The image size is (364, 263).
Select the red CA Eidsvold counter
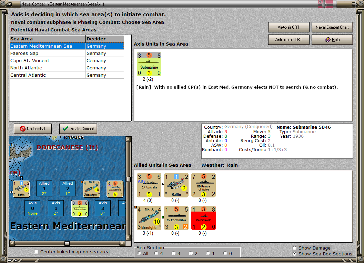(x=204, y=218)
